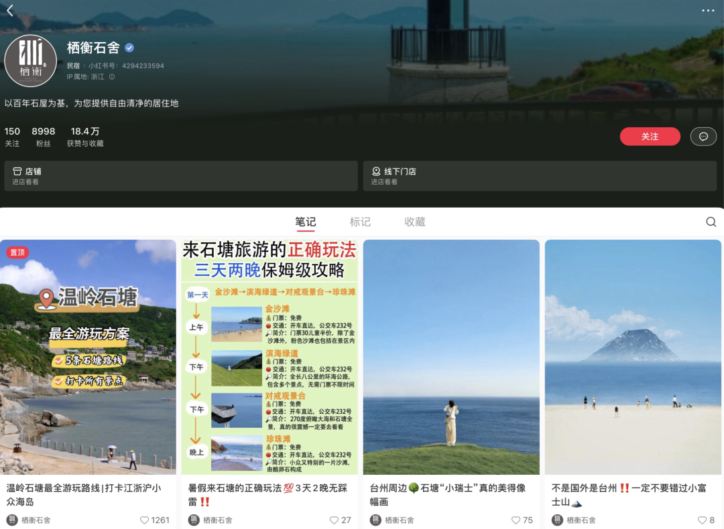Open note title 暑假来石塘的正确玩法
The width and height of the screenshot is (724, 529).
point(267,494)
